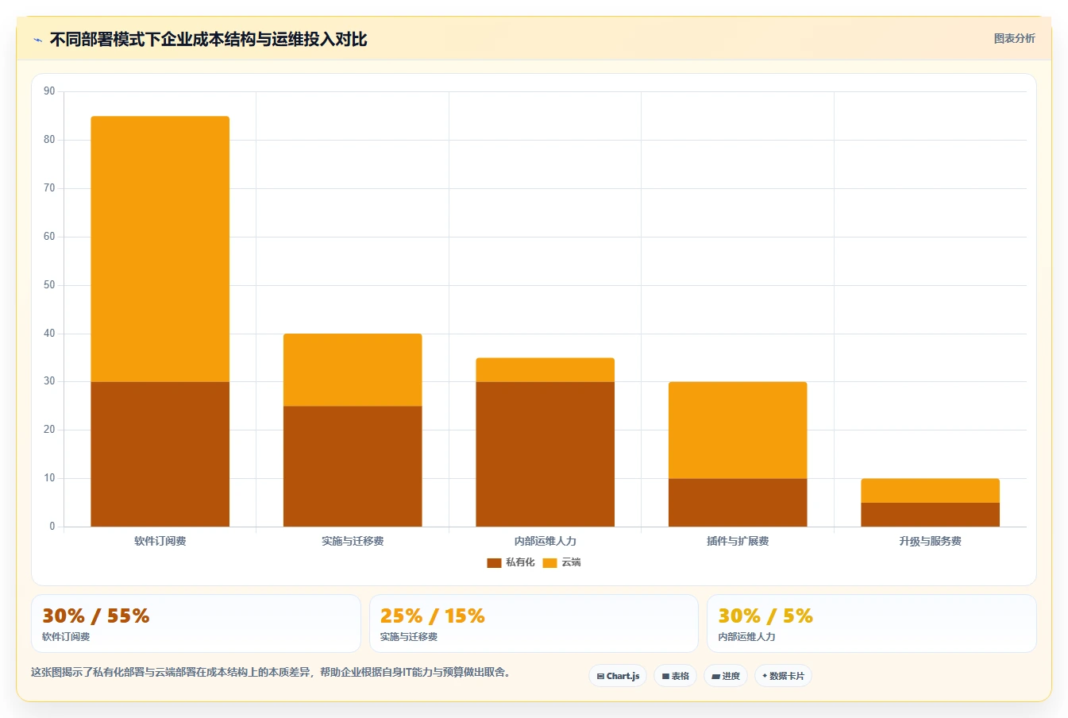The height and width of the screenshot is (718, 1068).
Task: Click the 云端 segment of 实施与迁移费 bar
Action: point(353,370)
